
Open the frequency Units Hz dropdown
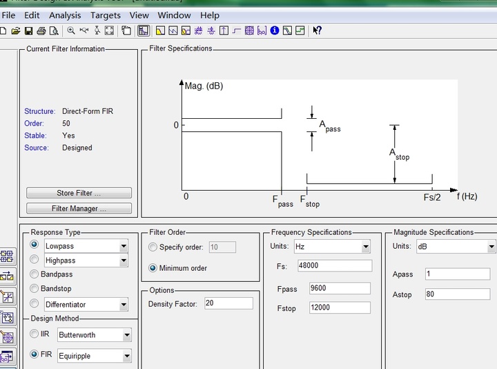tap(366, 247)
